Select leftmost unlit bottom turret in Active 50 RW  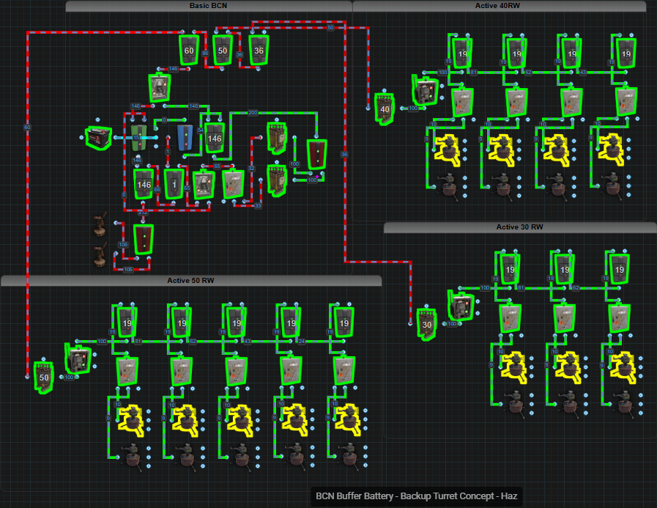click(133, 457)
